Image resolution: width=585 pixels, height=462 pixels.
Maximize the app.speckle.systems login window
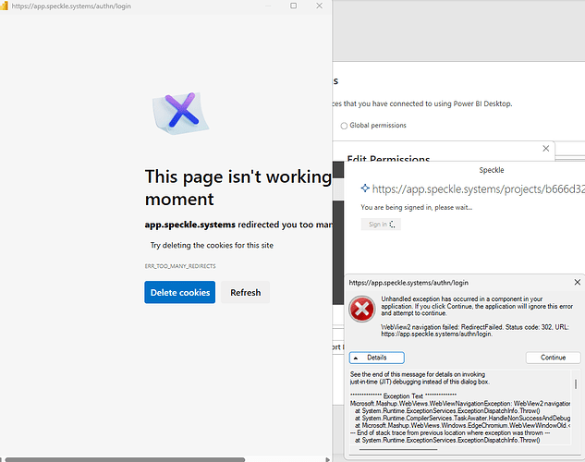[x=294, y=6]
